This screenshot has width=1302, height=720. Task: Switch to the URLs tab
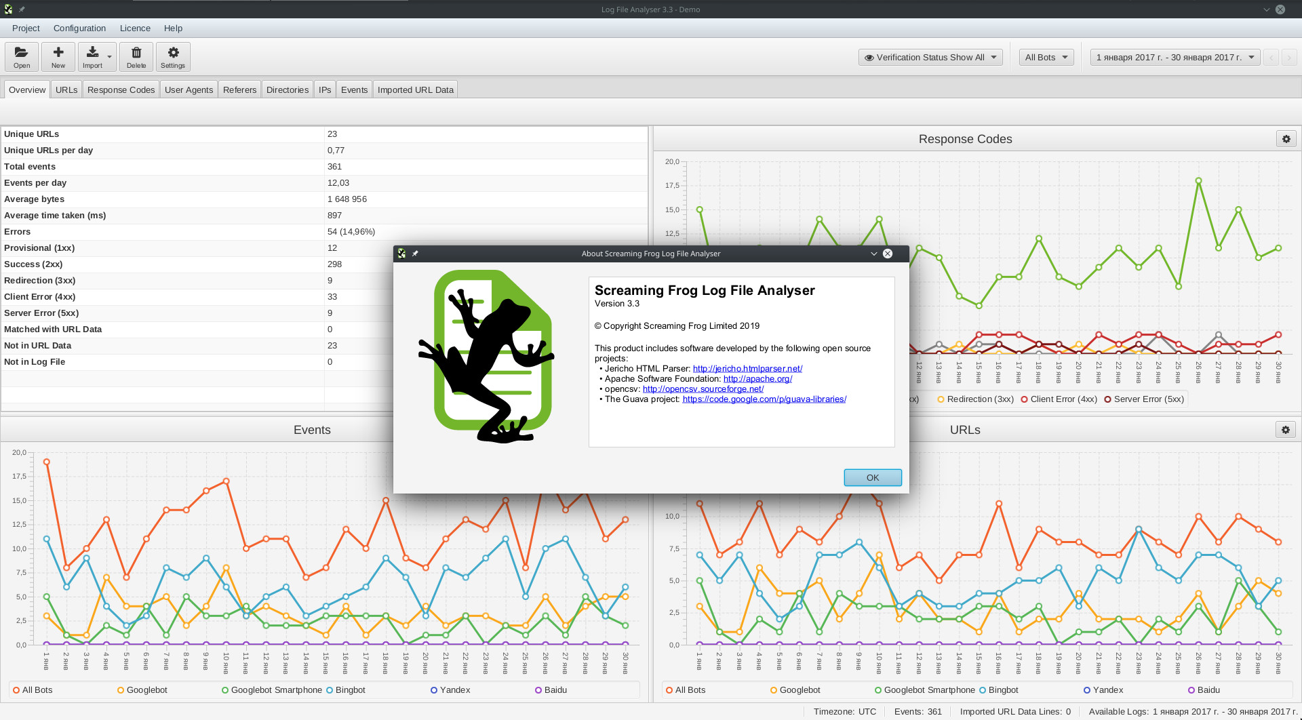(x=66, y=89)
